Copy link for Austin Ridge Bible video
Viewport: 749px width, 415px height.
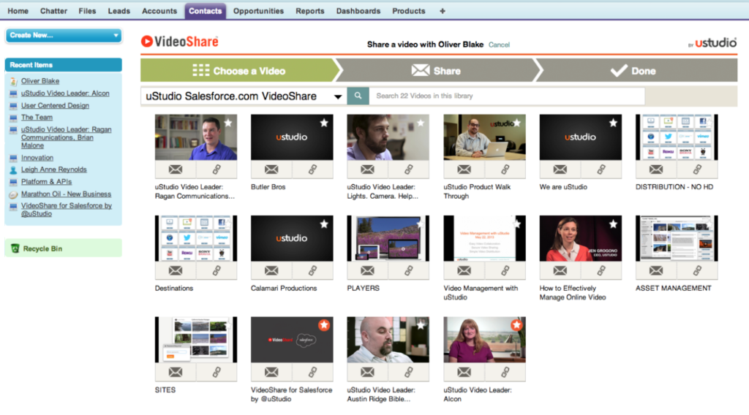[x=408, y=372]
